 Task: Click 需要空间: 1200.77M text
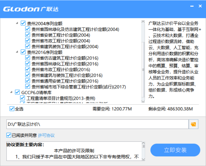pyautogui.click(x=112, y=109)
